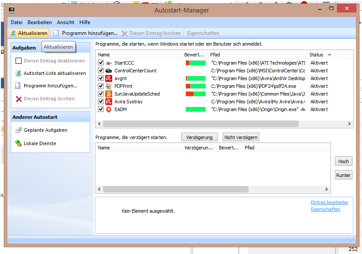Click the Geplante Aufgaben clock icon
Viewport: 362px width, 254px height.
[18, 130]
